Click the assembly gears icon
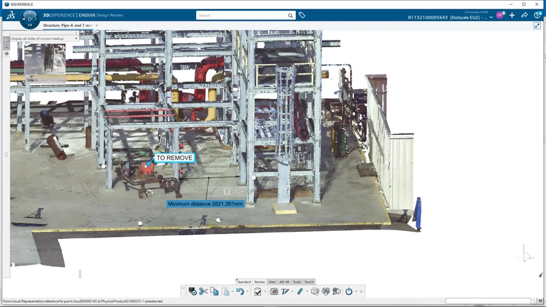This screenshot has width=546, height=307. point(325,291)
